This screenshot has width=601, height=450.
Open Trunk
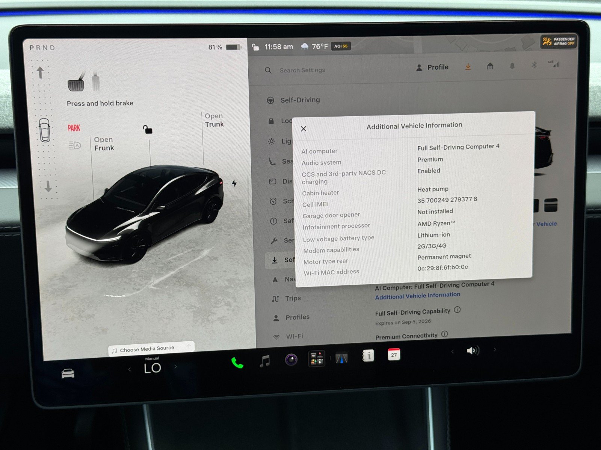pyautogui.click(x=214, y=120)
